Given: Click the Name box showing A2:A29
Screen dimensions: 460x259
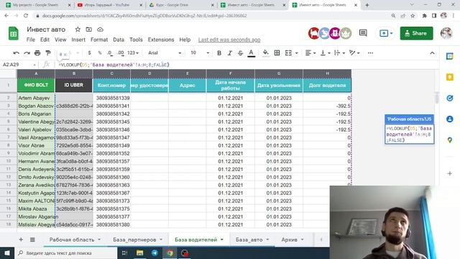Looking at the screenshot, I should [x=19, y=65].
